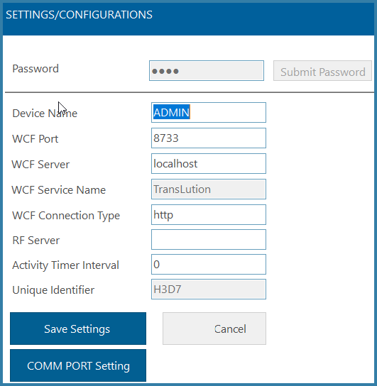This screenshot has width=377, height=386.
Task: Click the Unique Identifier field H3D7
Action: click(x=209, y=289)
